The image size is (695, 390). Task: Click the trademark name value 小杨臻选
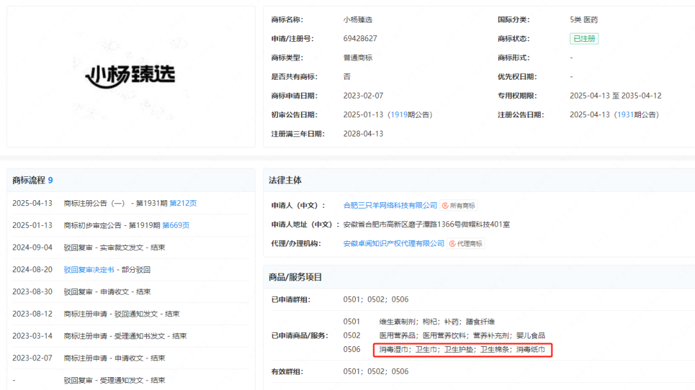358,19
